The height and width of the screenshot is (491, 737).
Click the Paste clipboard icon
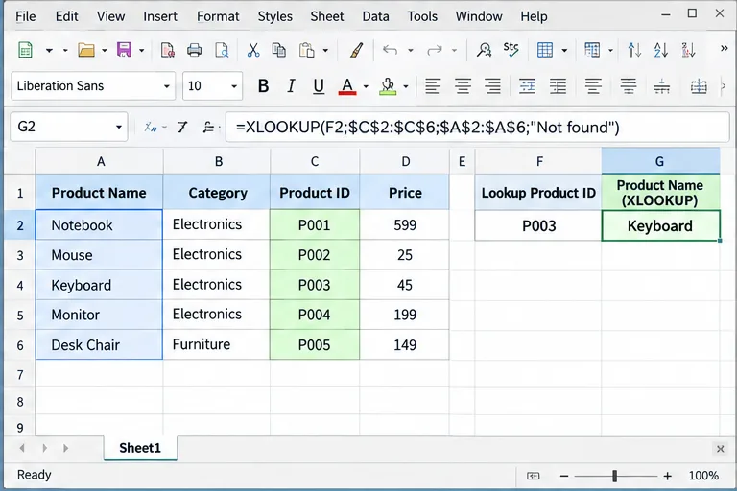point(307,50)
